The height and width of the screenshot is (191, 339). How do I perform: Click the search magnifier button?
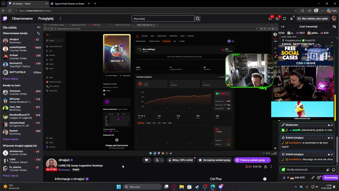click(x=198, y=19)
